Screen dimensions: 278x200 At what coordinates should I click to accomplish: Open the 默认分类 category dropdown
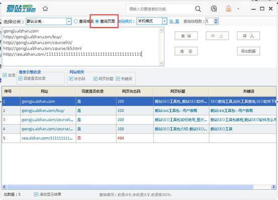69,22
